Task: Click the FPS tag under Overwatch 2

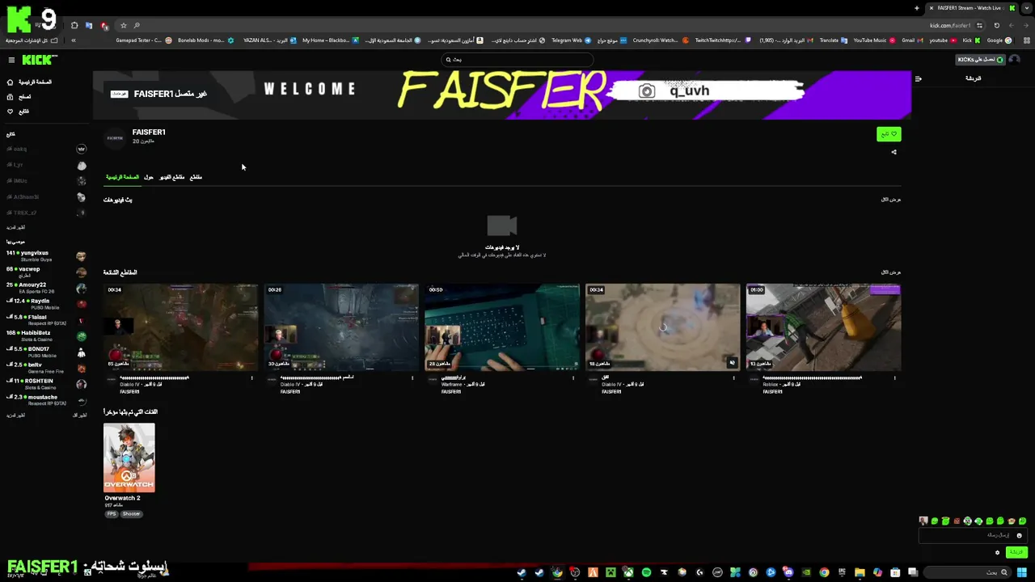Action: click(112, 514)
